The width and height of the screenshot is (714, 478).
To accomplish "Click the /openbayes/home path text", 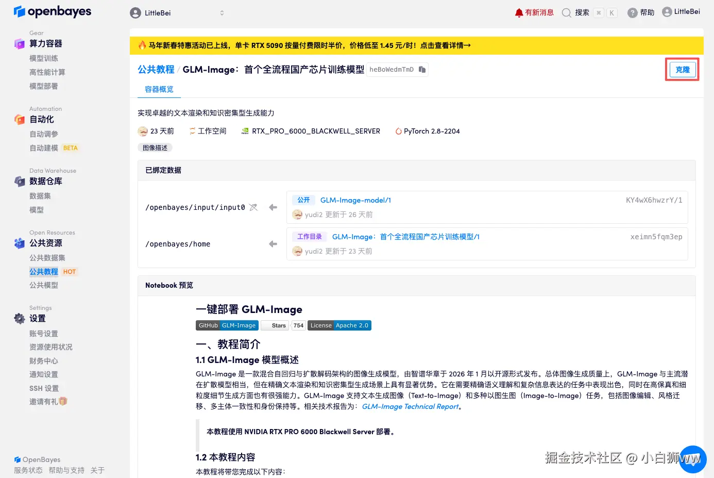I will coord(178,244).
